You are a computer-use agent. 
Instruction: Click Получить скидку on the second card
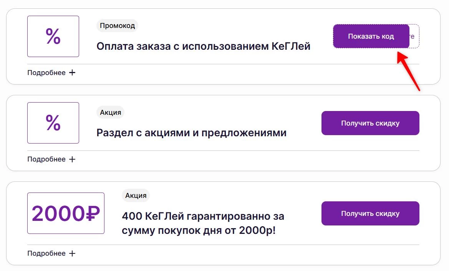coord(370,123)
